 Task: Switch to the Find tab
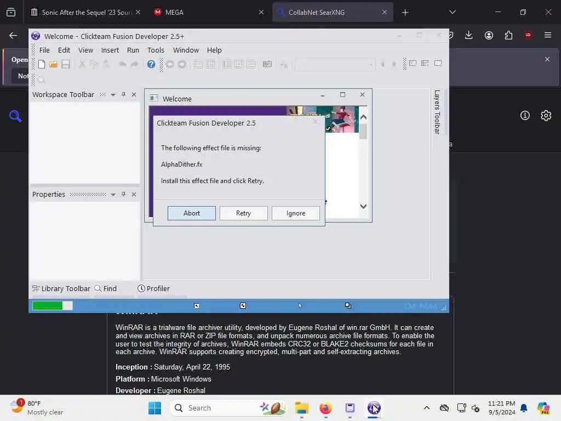tap(106, 288)
